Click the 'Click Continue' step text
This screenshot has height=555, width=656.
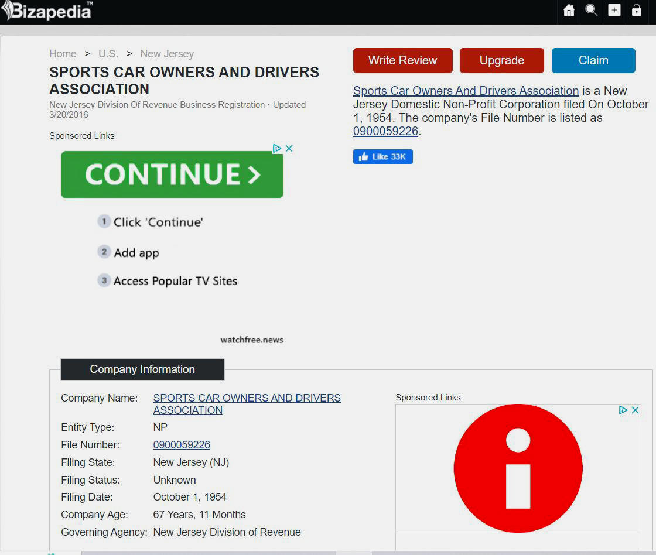click(158, 222)
